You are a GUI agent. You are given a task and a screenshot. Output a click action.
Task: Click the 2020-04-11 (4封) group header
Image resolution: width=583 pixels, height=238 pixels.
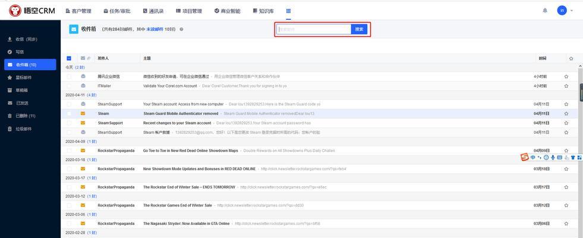click(x=81, y=95)
